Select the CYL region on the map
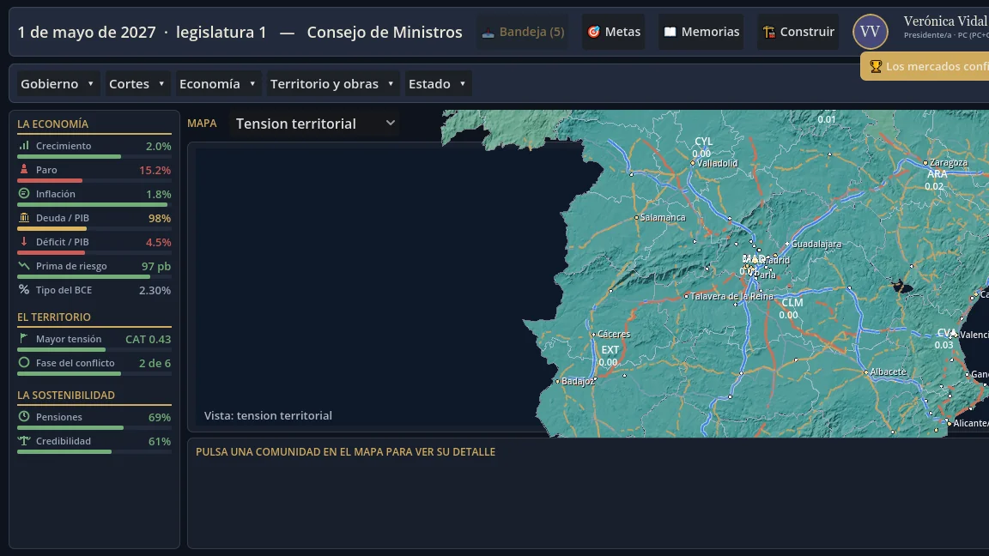Viewport: 989px width, 556px height. point(703,142)
